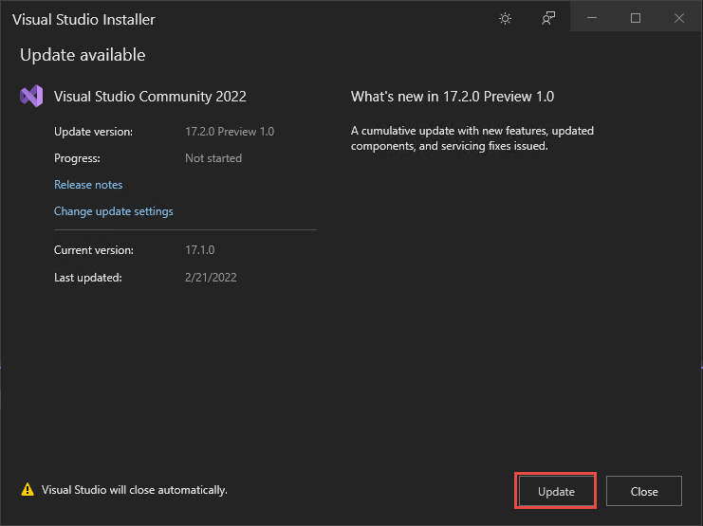This screenshot has height=526, width=703.
Task: Open Change update settings link
Action: coord(114,211)
